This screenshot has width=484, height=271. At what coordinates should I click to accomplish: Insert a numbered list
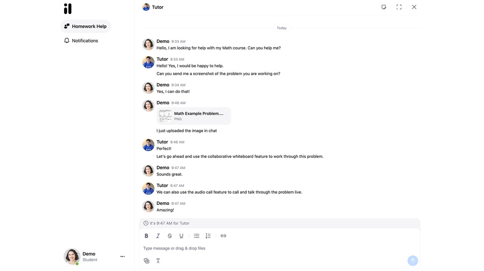[208, 236]
